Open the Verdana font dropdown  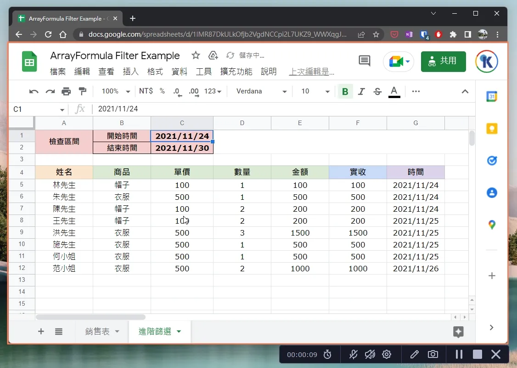(x=261, y=92)
